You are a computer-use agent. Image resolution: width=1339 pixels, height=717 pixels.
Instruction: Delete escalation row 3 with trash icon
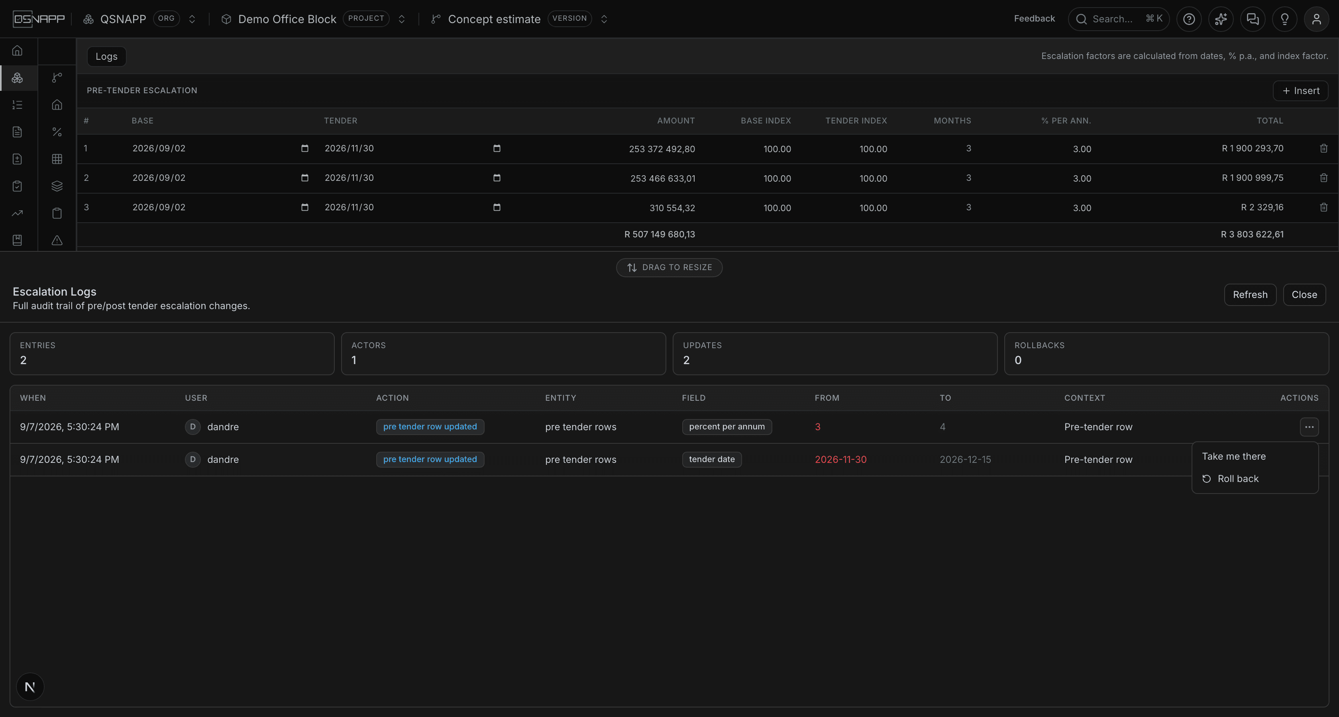click(x=1323, y=207)
